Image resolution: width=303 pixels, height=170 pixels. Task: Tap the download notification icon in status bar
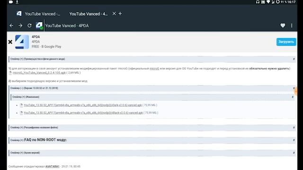pyautogui.click(x=17, y=2)
